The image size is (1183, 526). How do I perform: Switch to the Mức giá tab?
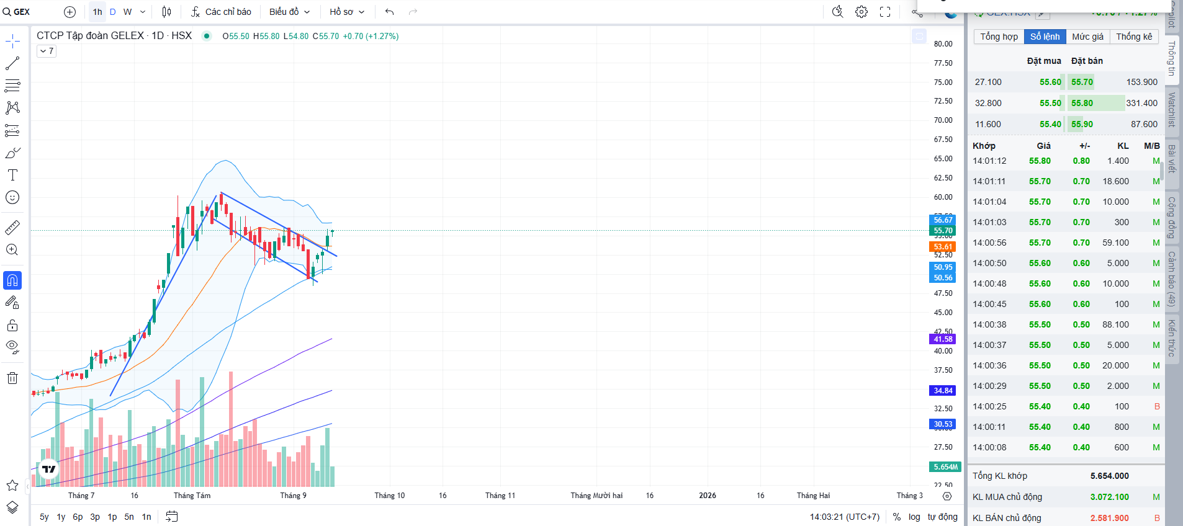tap(1087, 37)
